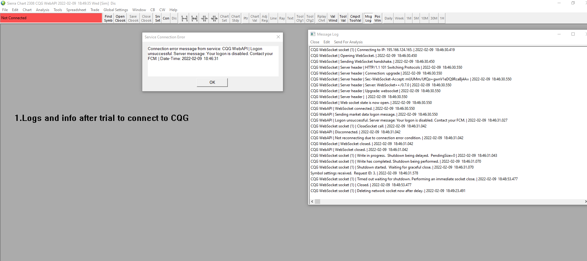Click Close in Message Log menu

(x=315, y=42)
